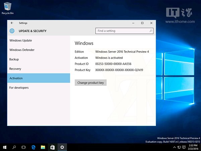Viewport: 201px width, 151px height.
Task: Close the Settings window
Action: click(x=151, y=23)
